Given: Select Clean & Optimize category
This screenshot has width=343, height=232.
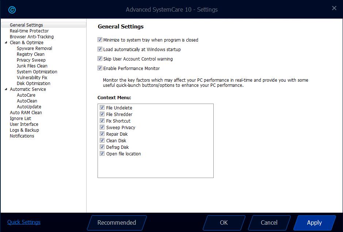Looking at the screenshot, I should [x=26, y=42].
